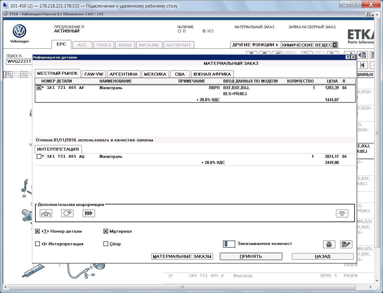Click the ПРИНЯТЬ button
Image resolution: width=383 pixels, height=293 pixels.
pos(251,256)
